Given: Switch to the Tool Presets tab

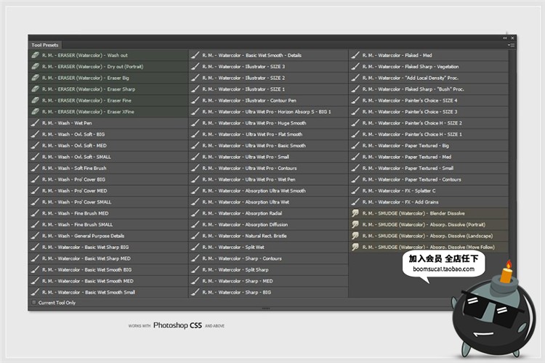Looking at the screenshot, I should pyautogui.click(x=44, y=45).
